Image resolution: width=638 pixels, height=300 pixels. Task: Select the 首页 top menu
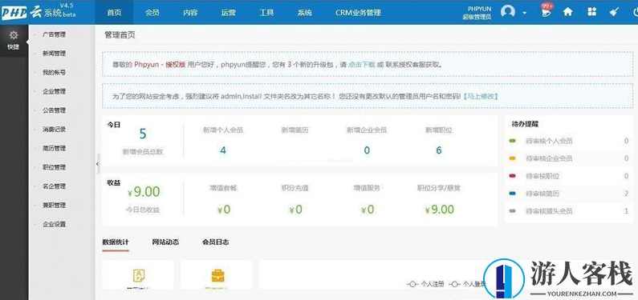point(114,13)
